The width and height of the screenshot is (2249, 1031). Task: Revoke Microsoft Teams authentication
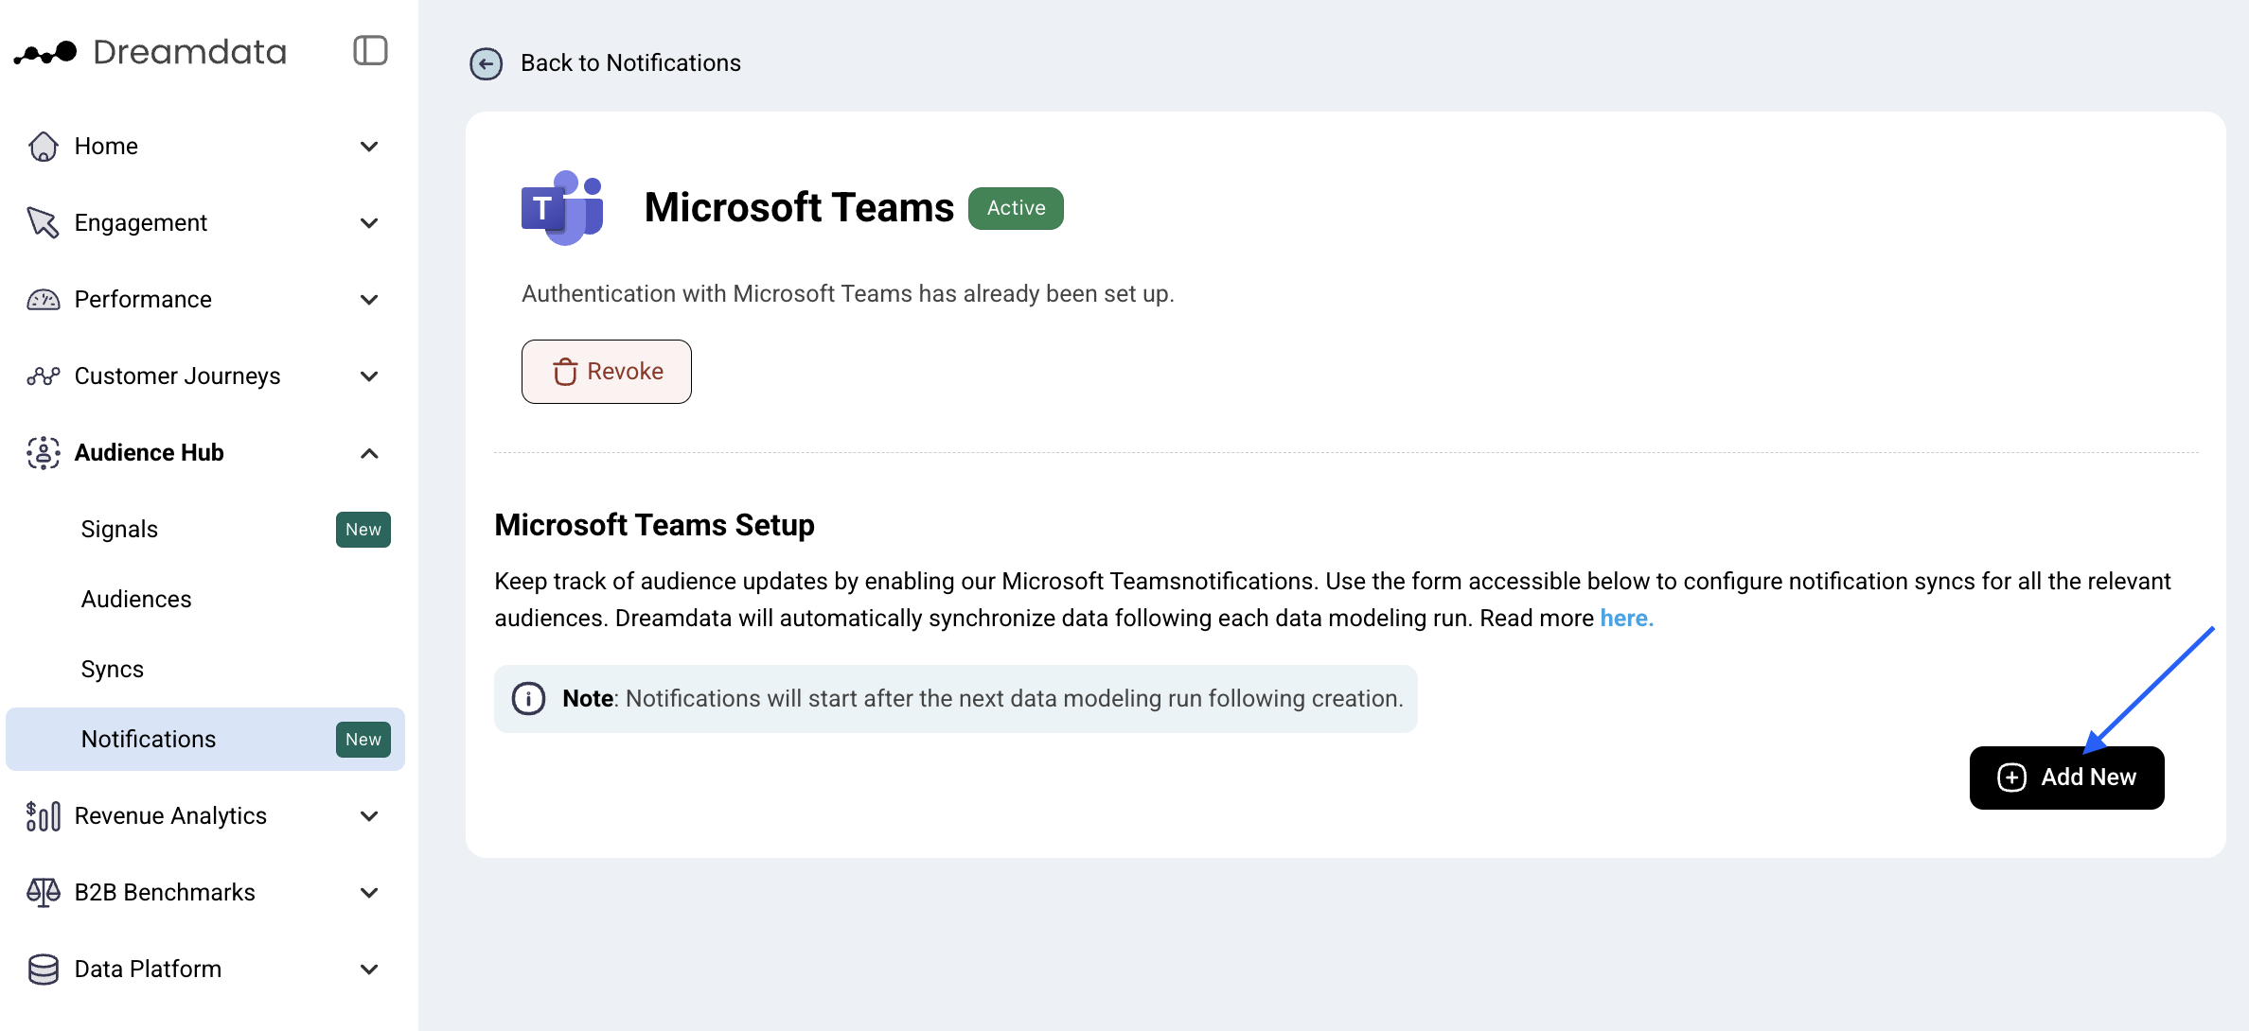coord(607,372)
